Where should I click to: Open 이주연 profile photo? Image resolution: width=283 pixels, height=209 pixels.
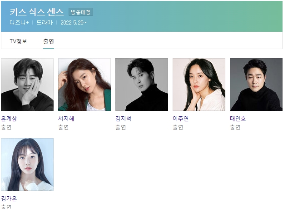point(199,85)
